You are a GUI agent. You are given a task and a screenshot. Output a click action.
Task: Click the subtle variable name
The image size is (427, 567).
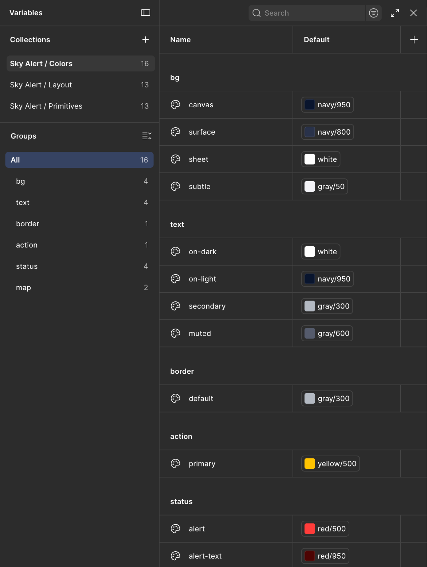point(199,186)
